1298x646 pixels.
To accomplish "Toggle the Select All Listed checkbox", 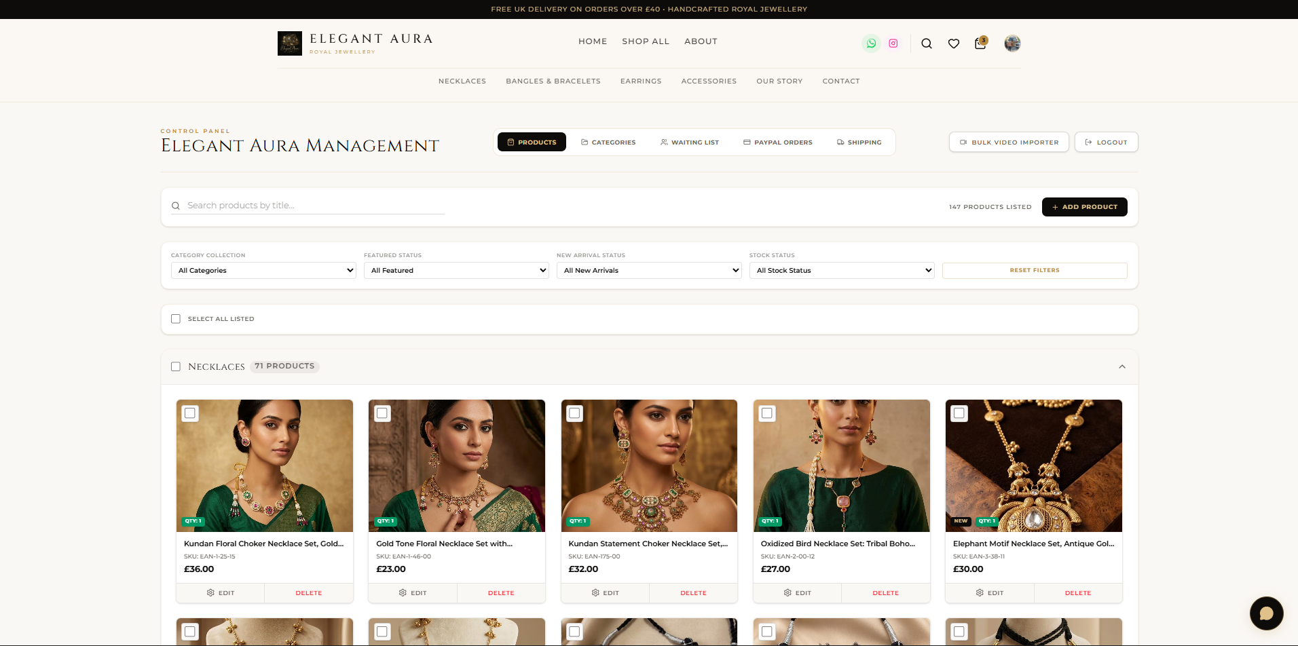I will pyautogui.click(x=176, y=319).
